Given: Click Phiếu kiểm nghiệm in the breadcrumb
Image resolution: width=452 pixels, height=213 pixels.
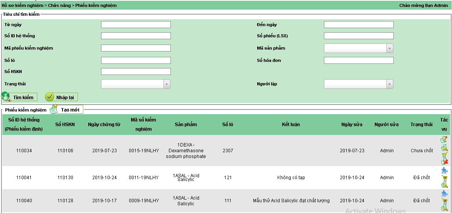Looking at the screenshot, I should coord(96,5).
